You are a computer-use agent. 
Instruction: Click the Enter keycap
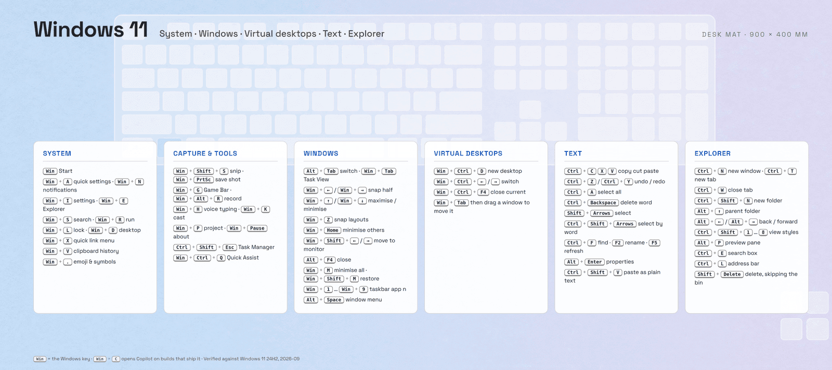(x=594, y=262)
